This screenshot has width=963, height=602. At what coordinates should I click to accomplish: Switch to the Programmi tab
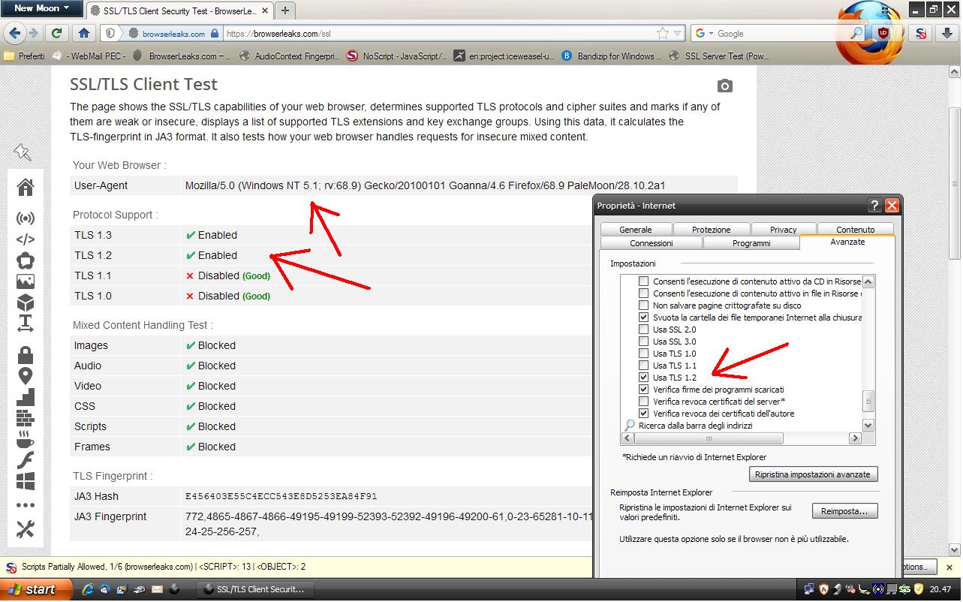pos(751,243)
